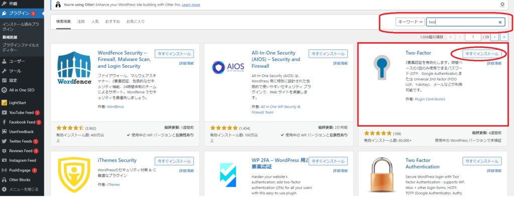This screenshot has width=514, height=214.
Task: Click the Two-Factor plugin title
Action: (418, 53)
